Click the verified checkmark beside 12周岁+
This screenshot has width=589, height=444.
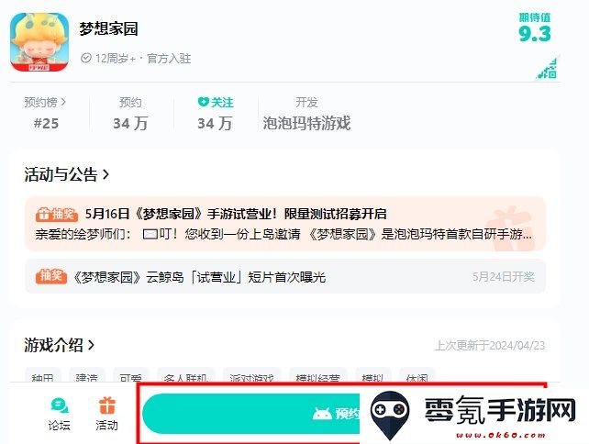click(86, 58)
